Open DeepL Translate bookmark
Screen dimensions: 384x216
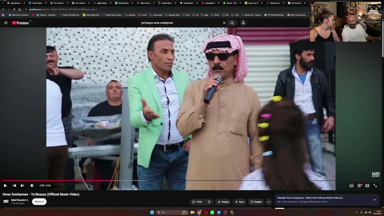click(x=70, y=15)
